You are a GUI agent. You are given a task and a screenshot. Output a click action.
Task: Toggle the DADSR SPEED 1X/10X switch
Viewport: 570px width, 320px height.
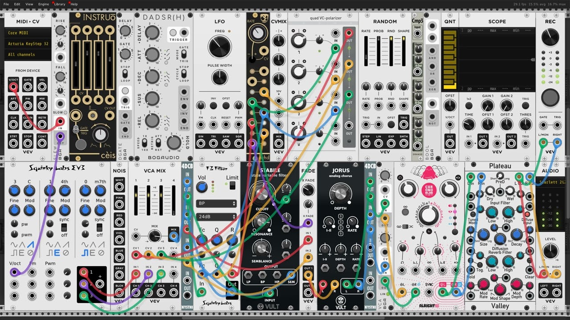coord(145,143)
